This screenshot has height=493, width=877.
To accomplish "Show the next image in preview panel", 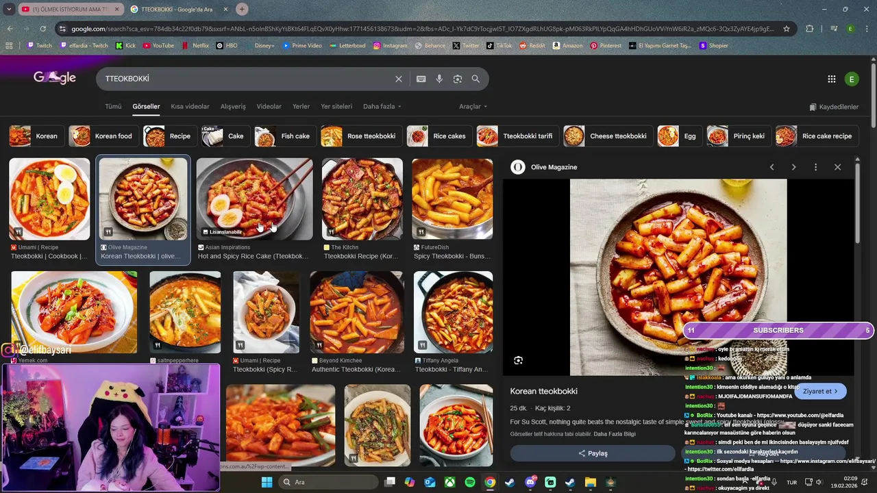I will coord(793,167).
